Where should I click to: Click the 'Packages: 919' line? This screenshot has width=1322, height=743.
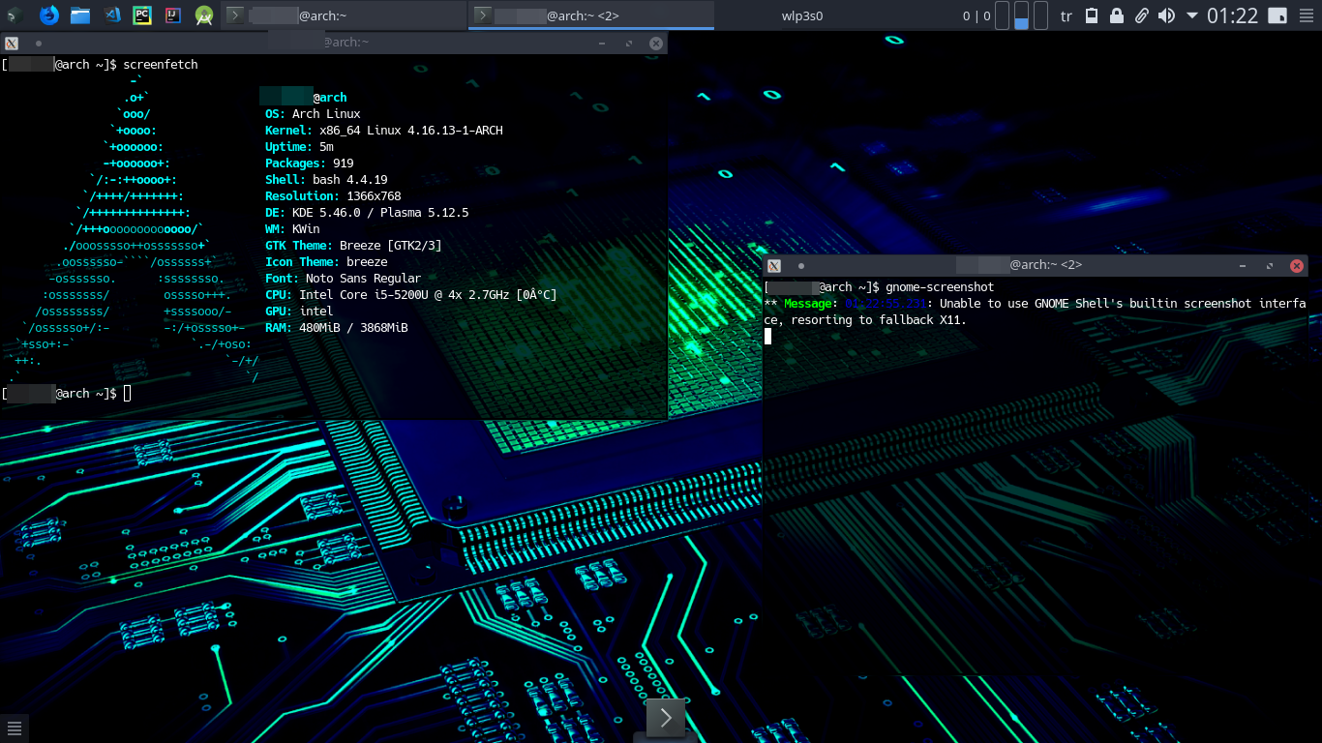(x=310, y=163)
